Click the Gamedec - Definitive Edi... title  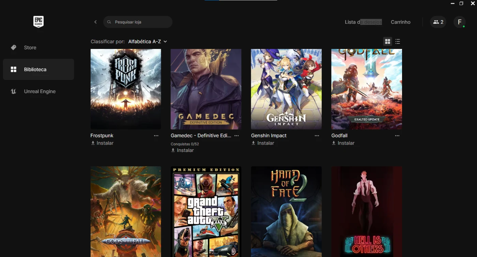coord(201,136)
